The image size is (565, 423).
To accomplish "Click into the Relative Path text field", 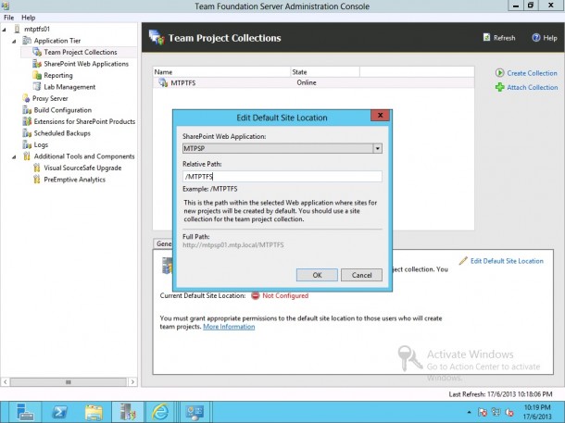I will pos(282,177).
